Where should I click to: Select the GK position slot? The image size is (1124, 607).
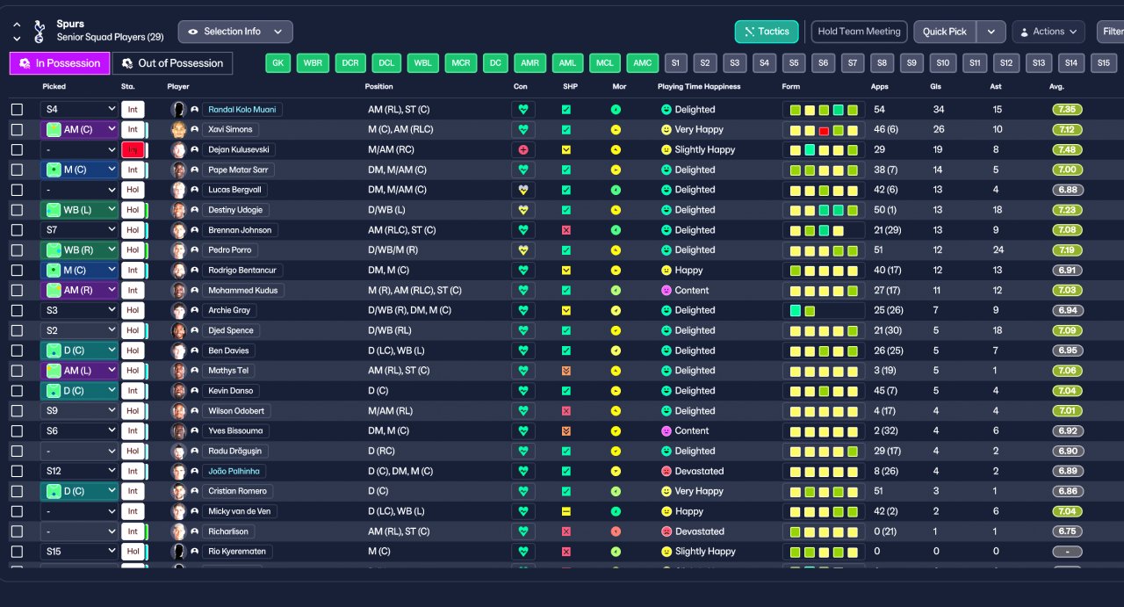pyautogui.click(x=277, y=63)
